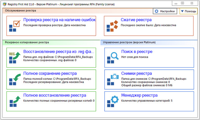Click the orange registry compression blocks icon
Image resolution: width=200 pixels, height=120 pixels.
(112, 26)
